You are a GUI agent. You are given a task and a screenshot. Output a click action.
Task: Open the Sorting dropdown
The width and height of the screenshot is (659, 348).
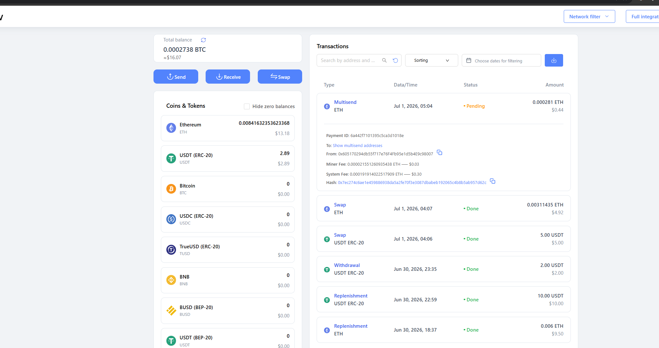click(x=432, y=60)
